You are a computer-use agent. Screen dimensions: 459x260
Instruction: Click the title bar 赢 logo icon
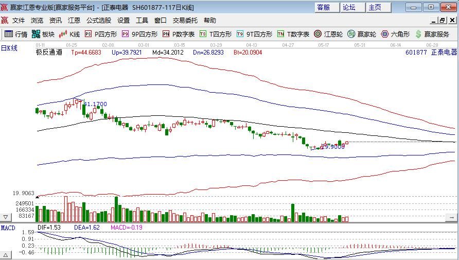(5, 7)
